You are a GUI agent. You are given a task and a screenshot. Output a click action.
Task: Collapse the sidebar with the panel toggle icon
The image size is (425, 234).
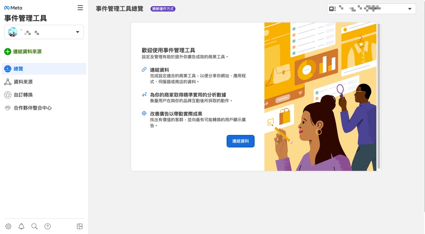79,227
